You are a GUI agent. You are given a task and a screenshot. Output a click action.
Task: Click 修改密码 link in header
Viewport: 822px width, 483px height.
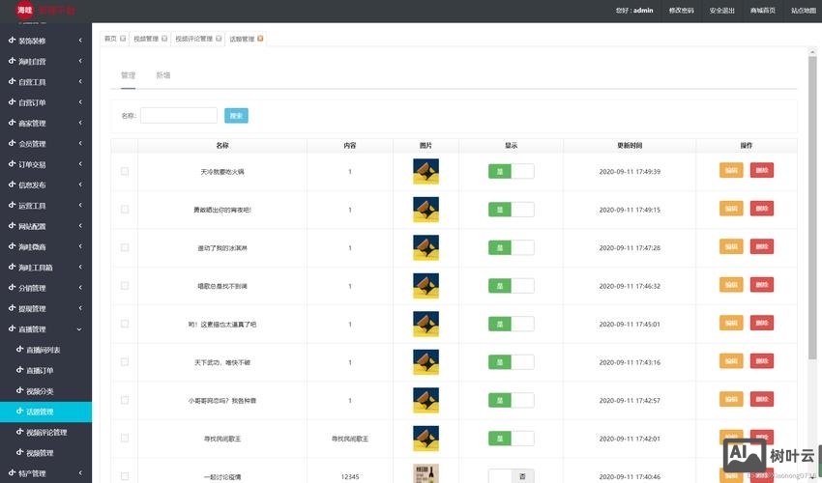[x=681, y=11]
